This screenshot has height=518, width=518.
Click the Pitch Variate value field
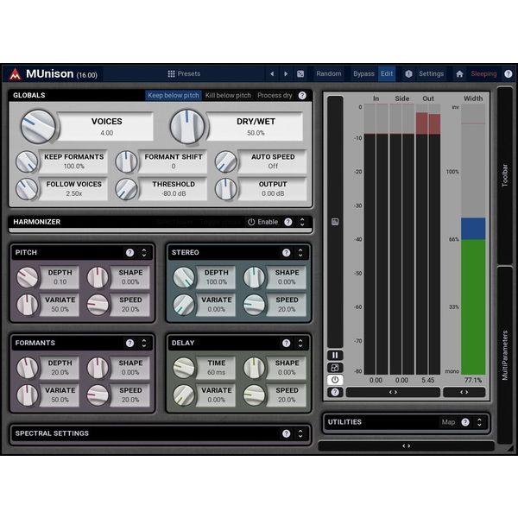(x=60, y=305)
